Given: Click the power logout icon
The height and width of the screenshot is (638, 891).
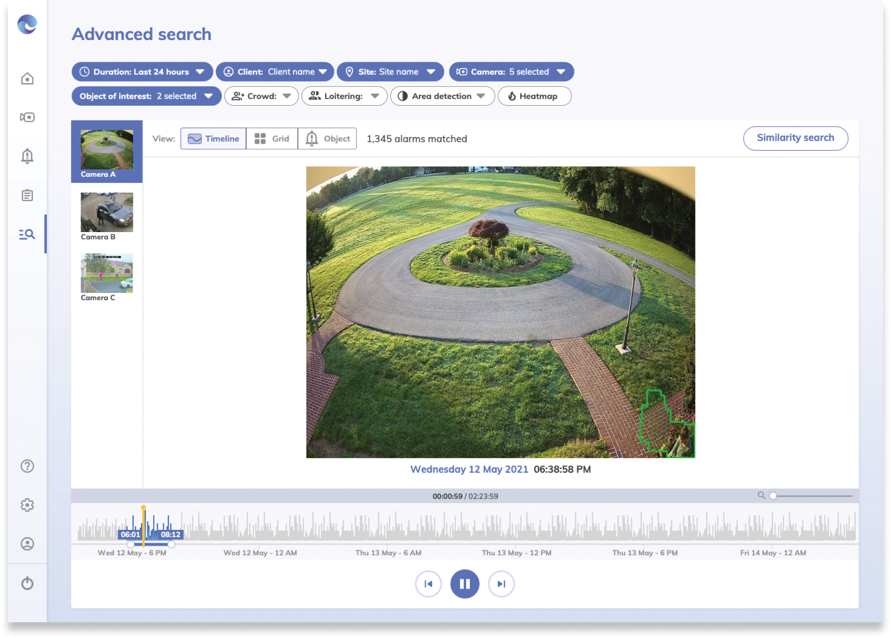Looking at the screenshot, I should click(x=27, y=584).
